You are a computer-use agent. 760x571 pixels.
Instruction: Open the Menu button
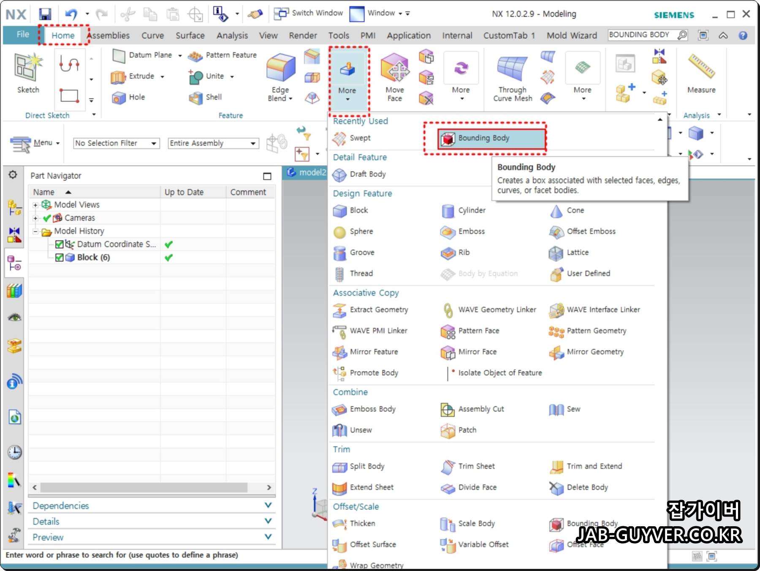35,144
